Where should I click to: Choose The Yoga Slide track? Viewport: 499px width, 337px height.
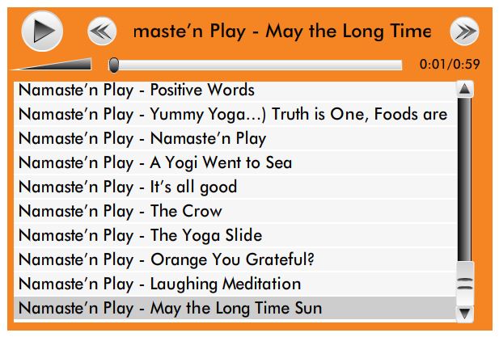coord(140,235)
